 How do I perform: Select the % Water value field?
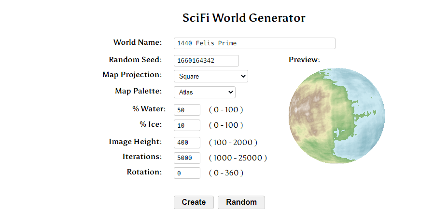pyautogui.click(x=187, y=110)
